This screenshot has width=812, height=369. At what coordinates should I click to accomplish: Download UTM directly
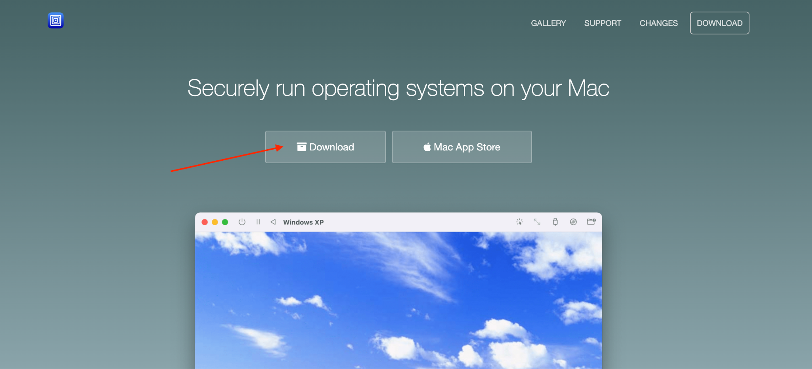click(325, 146)
